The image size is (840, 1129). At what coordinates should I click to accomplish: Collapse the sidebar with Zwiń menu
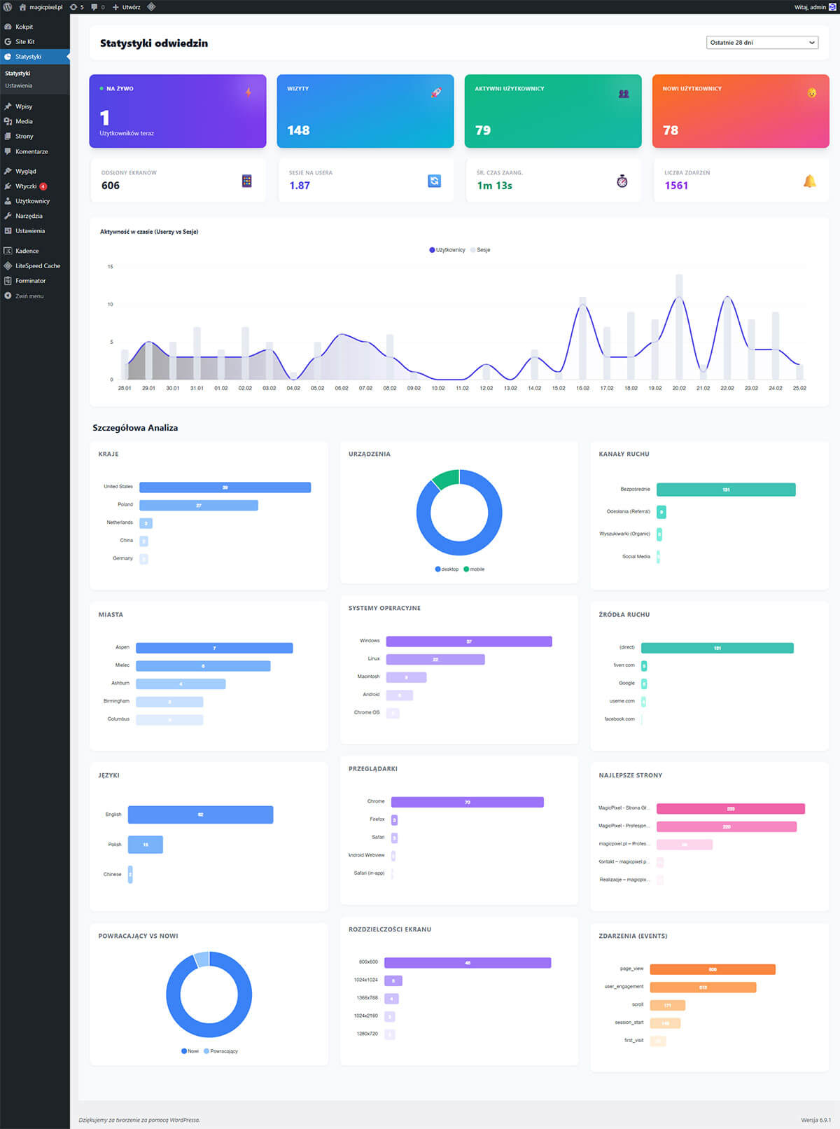[x=29, y=296]
